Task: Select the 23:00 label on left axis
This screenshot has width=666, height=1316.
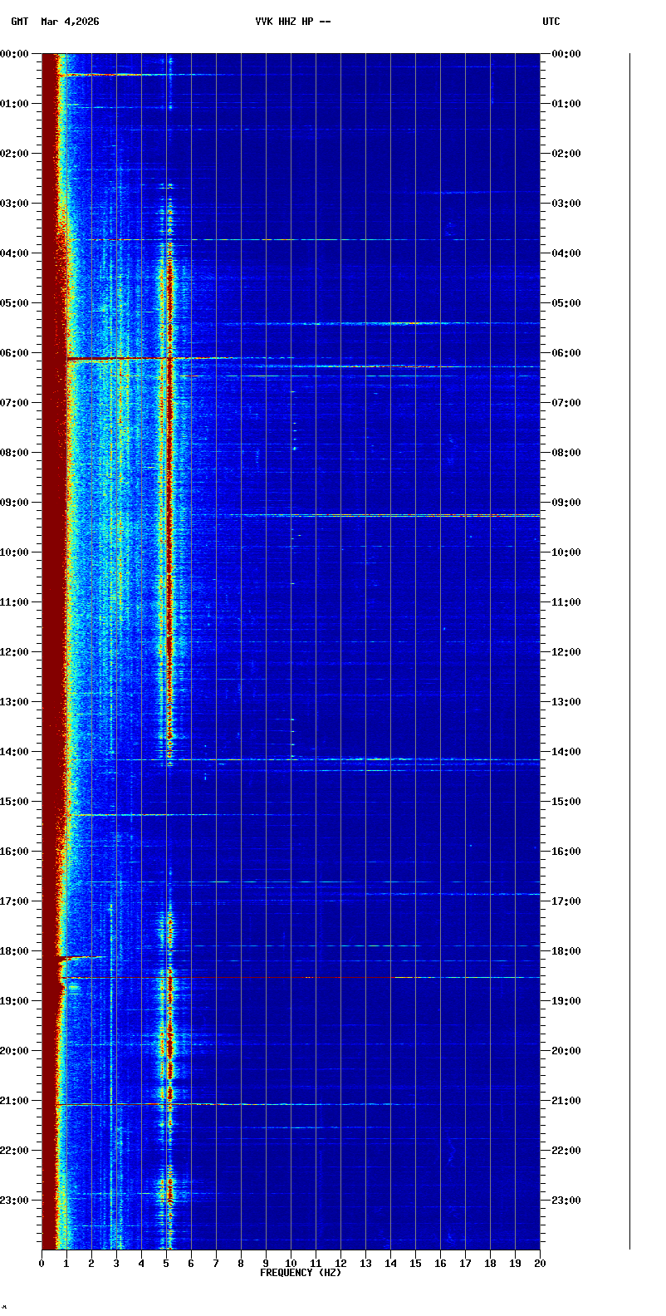Action: coord(14,1201)
